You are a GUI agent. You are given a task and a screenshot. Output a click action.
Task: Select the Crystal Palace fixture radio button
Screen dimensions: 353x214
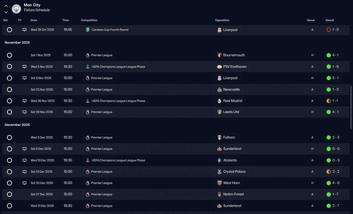click(9, 172)
